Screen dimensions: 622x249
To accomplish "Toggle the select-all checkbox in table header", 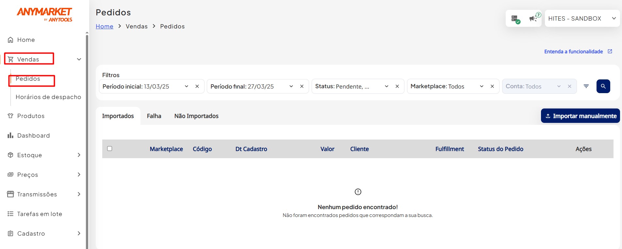I will coord(110,148).
